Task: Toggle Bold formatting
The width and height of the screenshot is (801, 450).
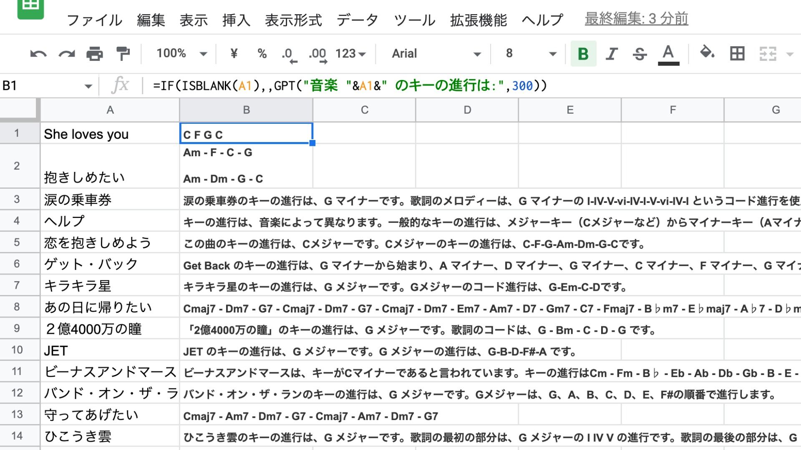Action: click(x=583, y=53)
